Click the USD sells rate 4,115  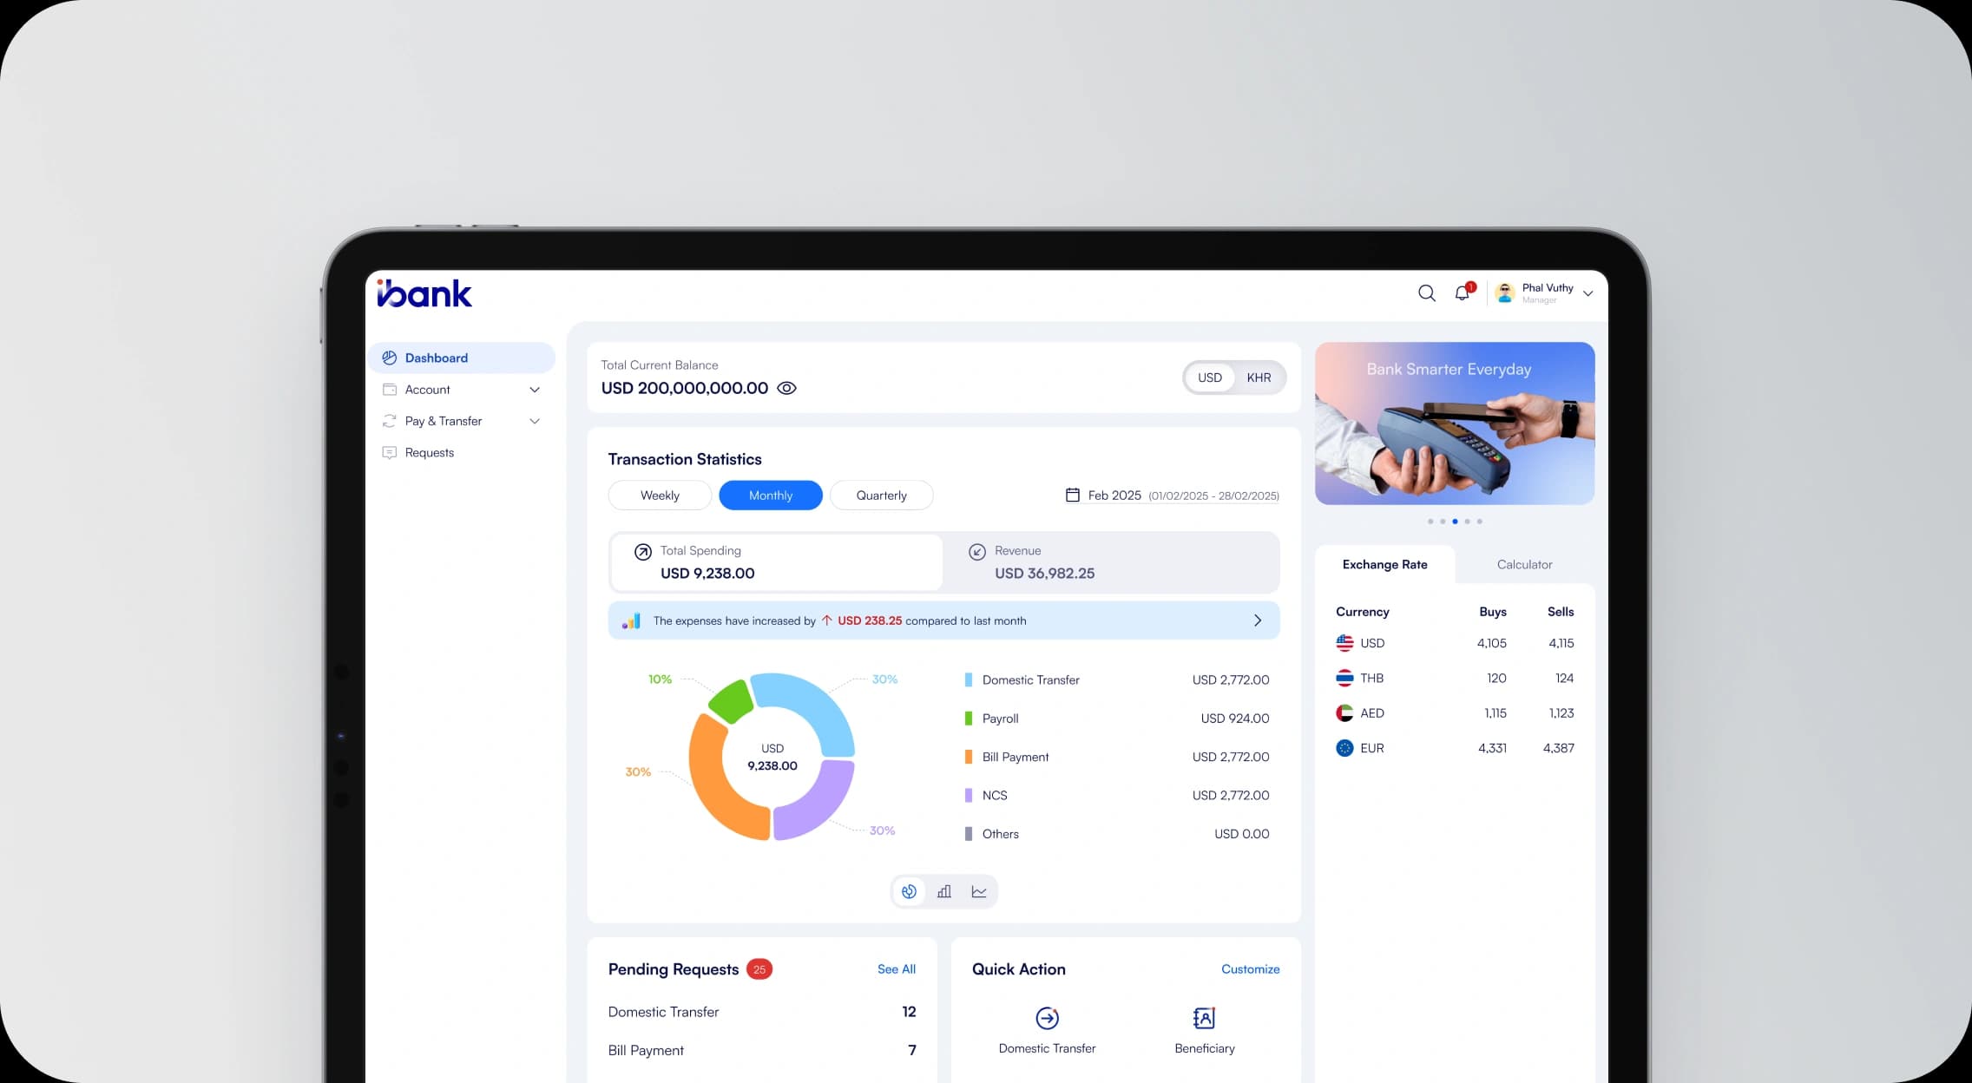coord(1561,643)
